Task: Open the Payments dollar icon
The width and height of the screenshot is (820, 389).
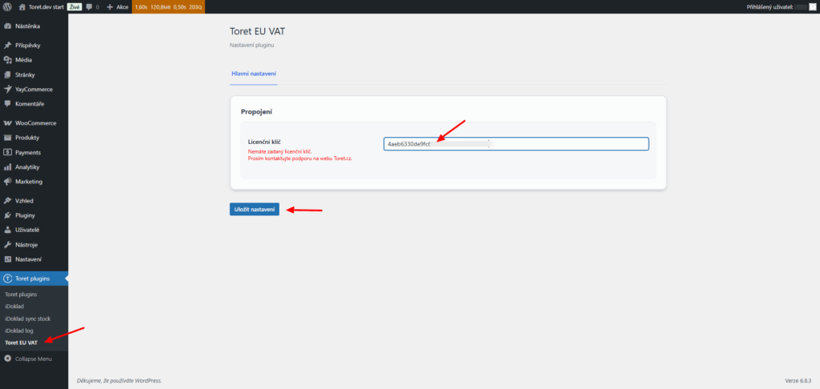Action: point(7,153)
